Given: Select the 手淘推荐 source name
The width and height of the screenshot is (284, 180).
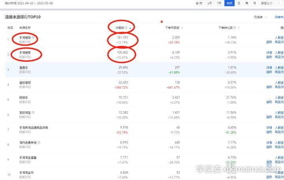Looking at the screenshot, I should [25, 38].
